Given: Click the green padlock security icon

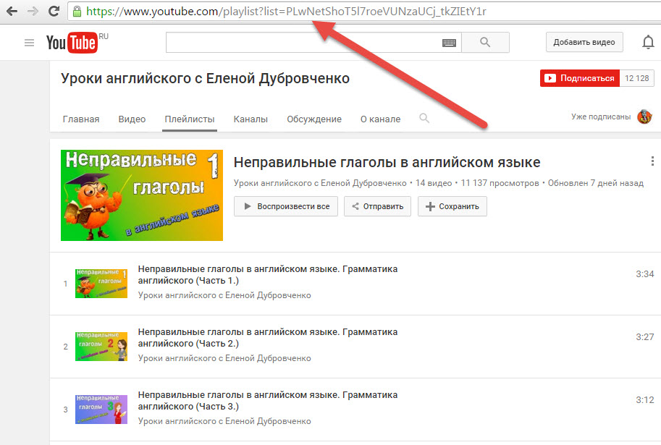Looking at the screenshot, I should 77,12.
